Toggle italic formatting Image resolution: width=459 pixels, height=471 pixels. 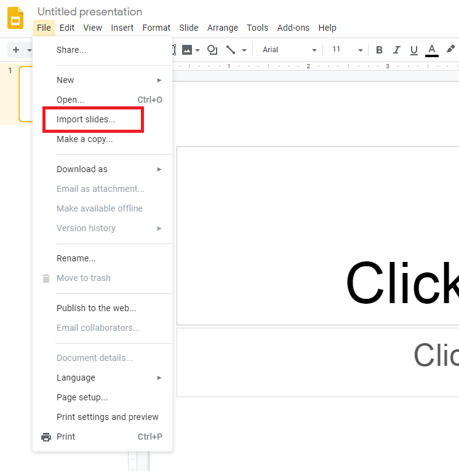(396, 50)
